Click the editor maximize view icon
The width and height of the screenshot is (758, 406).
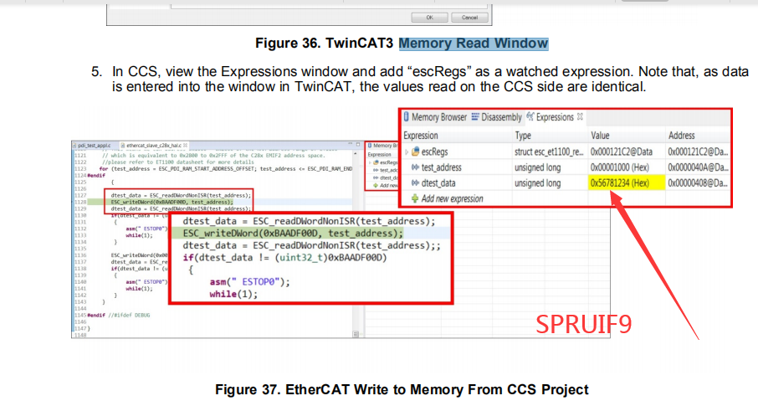(x=358, y=144)
